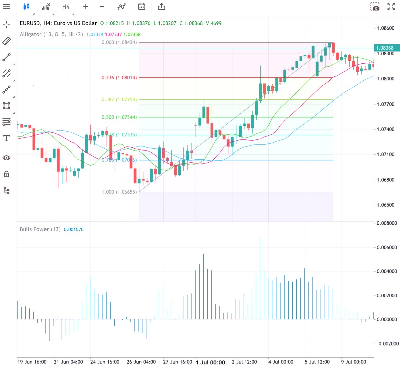Image resolution: width=400 pixels, height=366 pixels.
Task: Select the parallel channel tool
Action: tap(6, 73)
